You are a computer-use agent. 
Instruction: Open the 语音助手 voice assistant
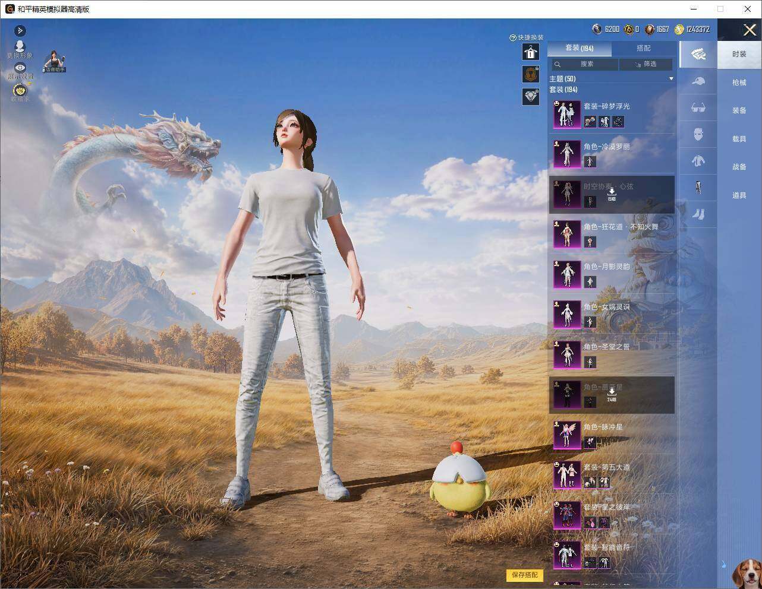tap(55, 61)
